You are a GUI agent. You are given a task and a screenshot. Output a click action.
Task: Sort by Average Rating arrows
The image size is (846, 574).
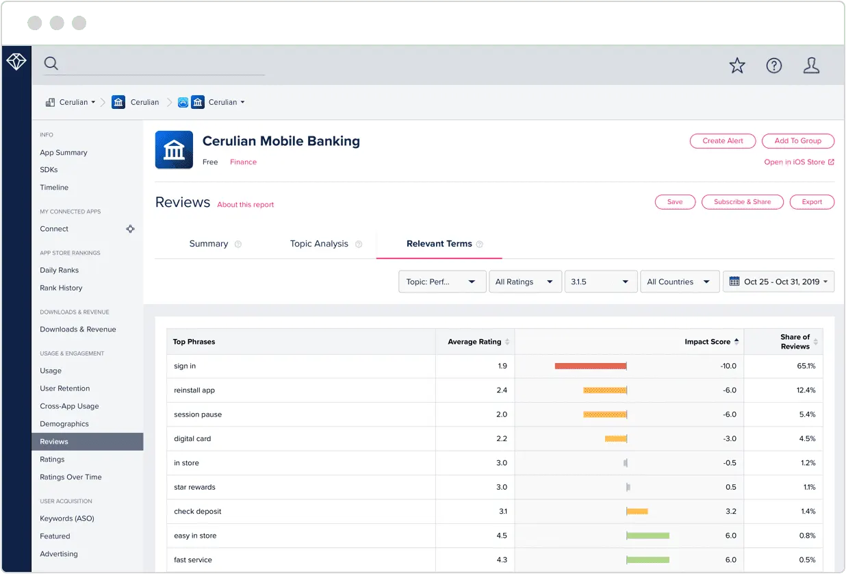tap(507, 342)
